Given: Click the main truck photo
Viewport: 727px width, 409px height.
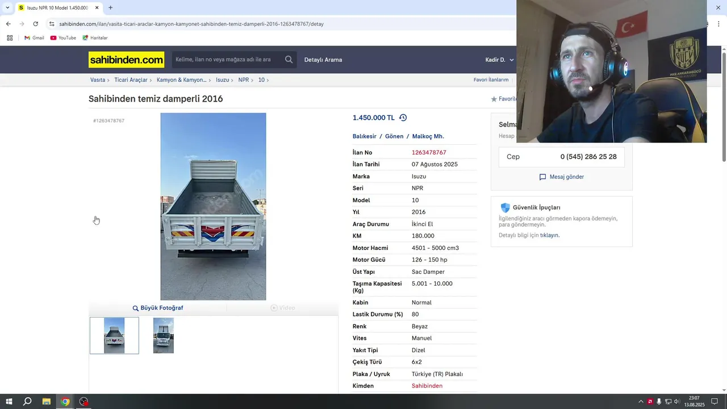Looking at the screenshot, I should coord(213,206).
